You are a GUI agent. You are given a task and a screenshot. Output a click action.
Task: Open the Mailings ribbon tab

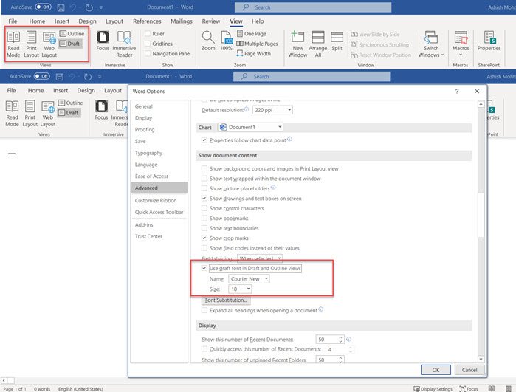pyautogui.click(x=182, y=21)
